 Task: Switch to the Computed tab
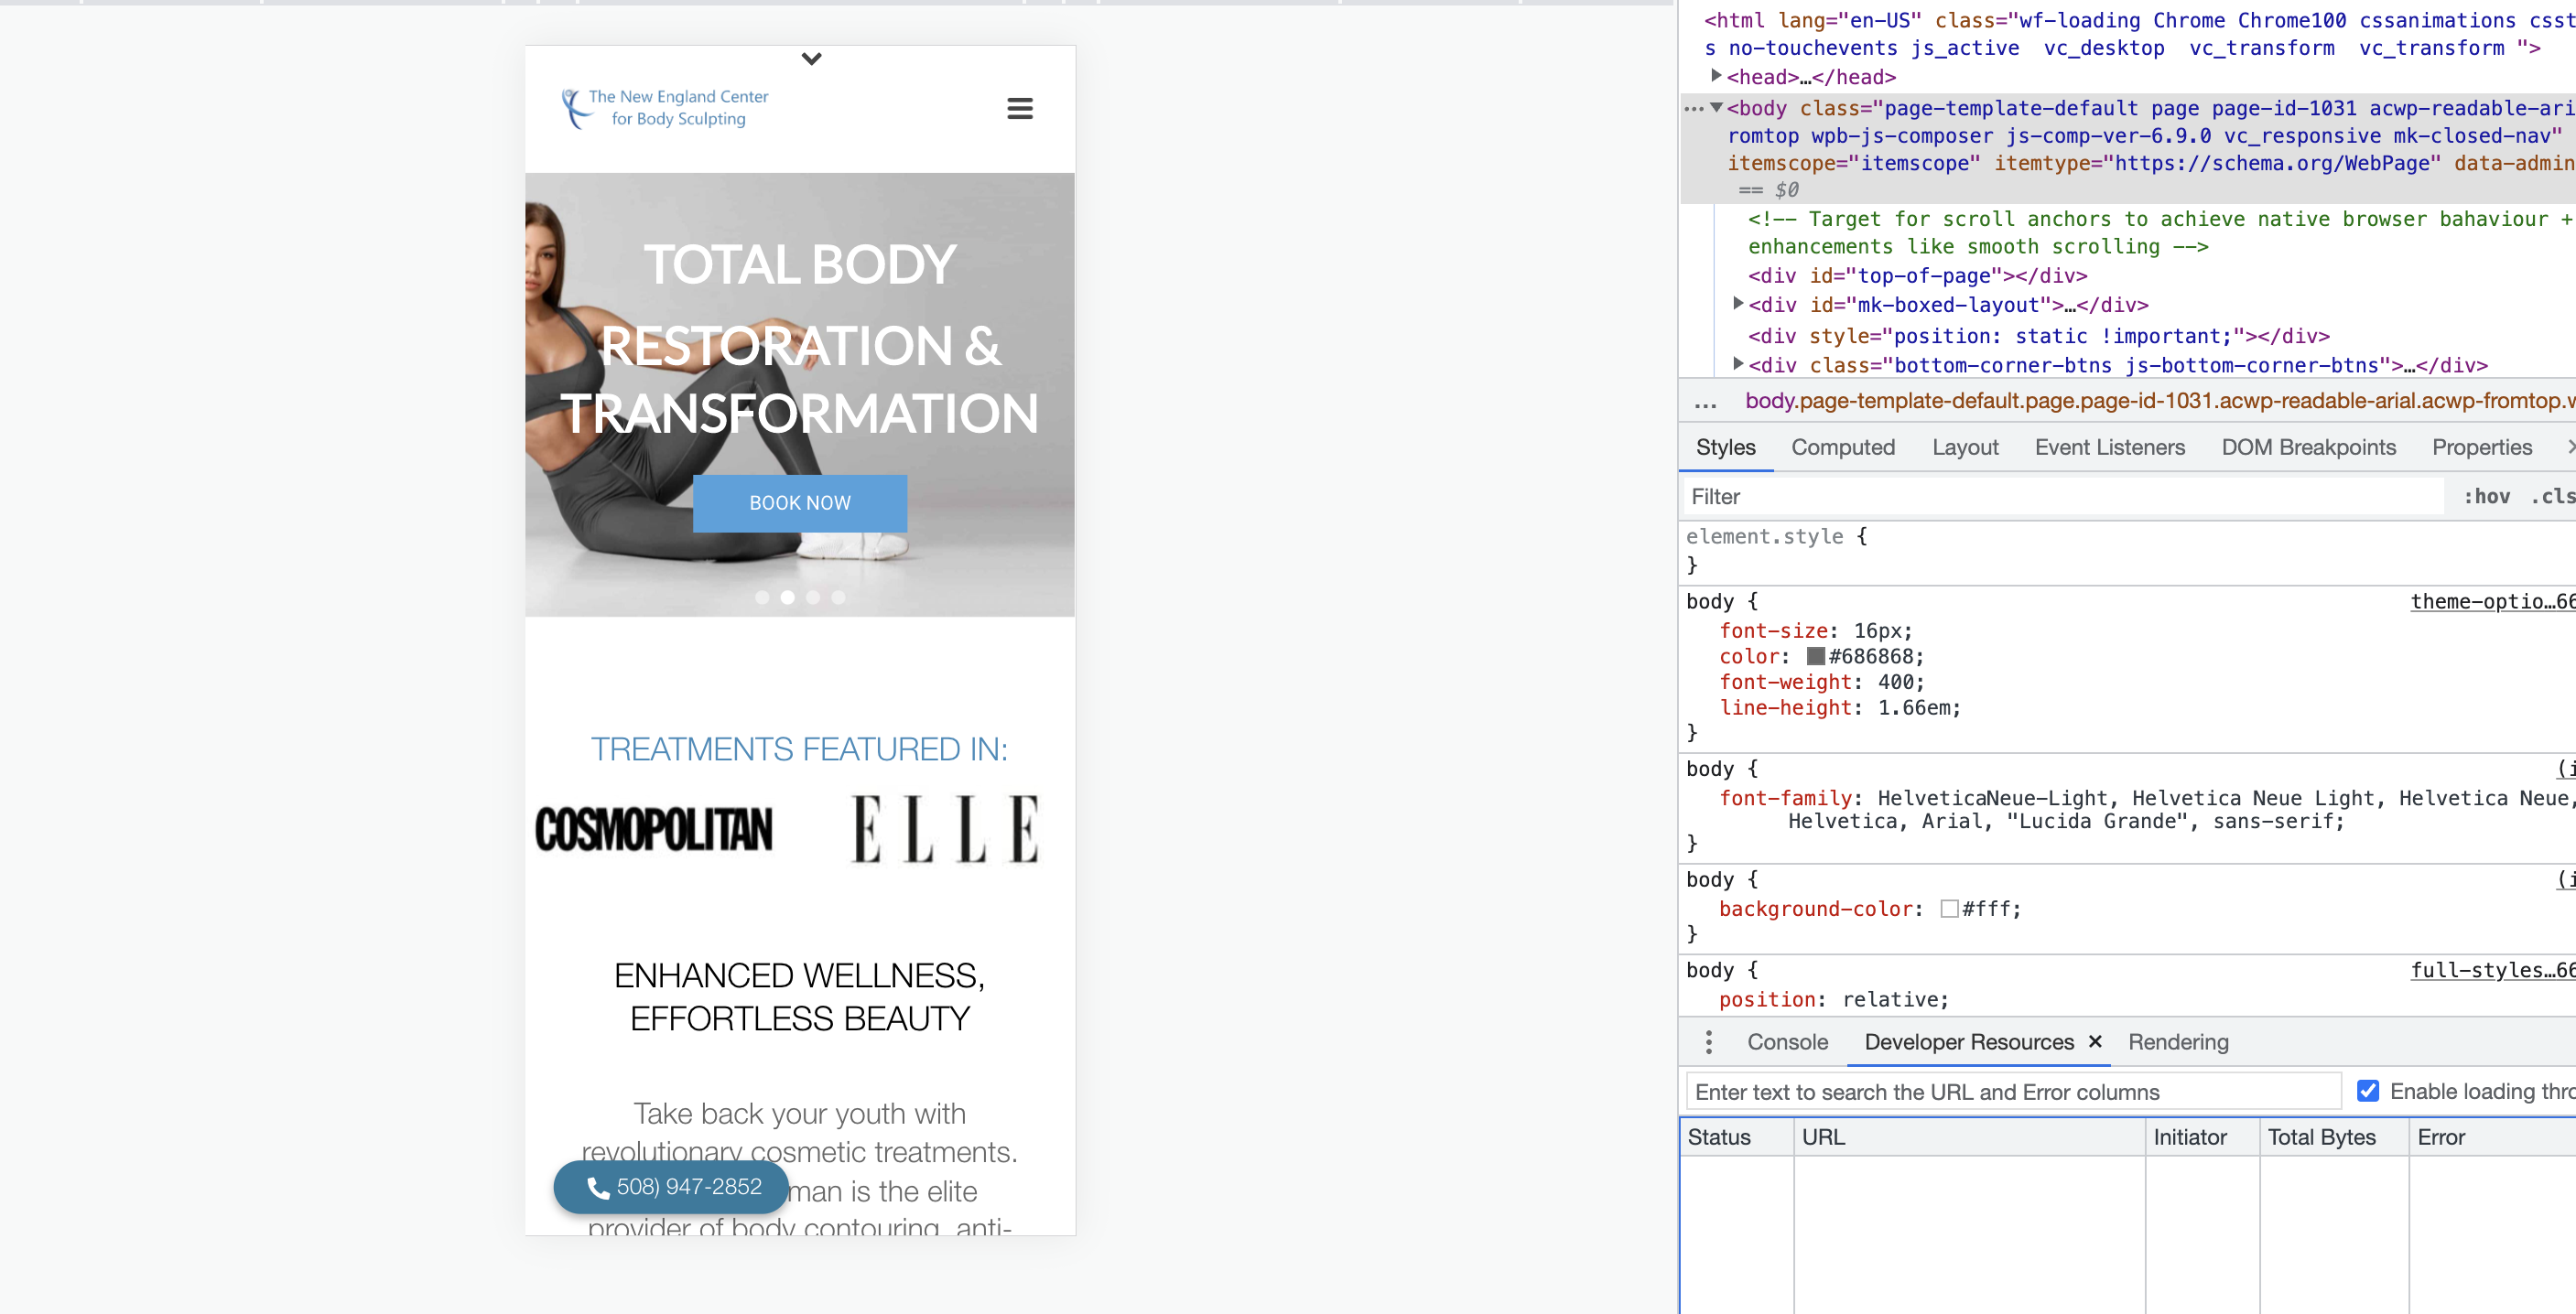pyautogui.click(x=1842, y=447)
